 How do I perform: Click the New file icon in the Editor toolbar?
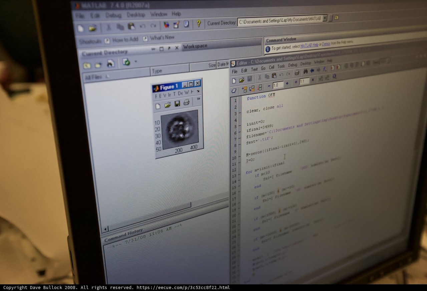[x=234, y=81]
